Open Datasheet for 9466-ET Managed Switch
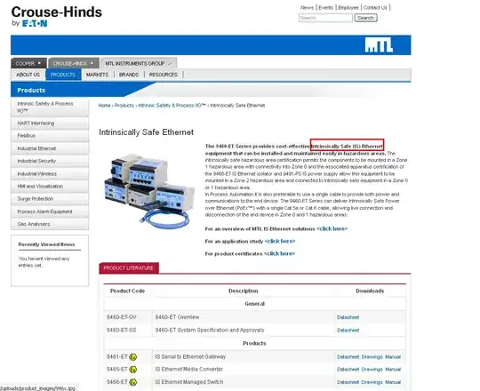480x391 pixels. (348, 382)
